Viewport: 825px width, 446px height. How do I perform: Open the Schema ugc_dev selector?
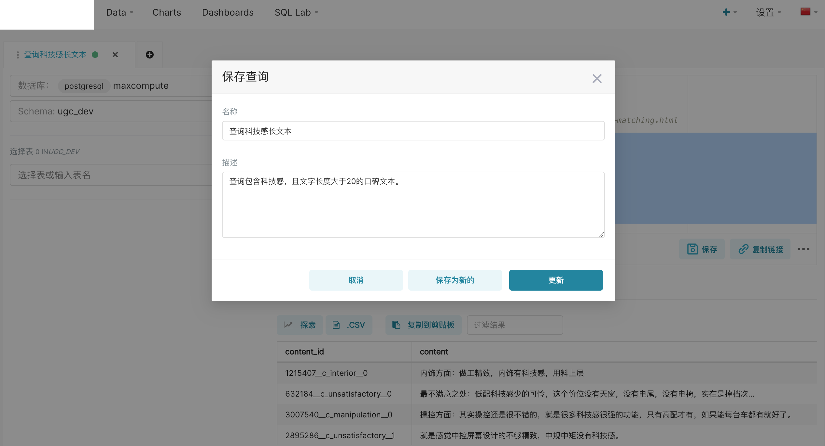tap(111, 111)
